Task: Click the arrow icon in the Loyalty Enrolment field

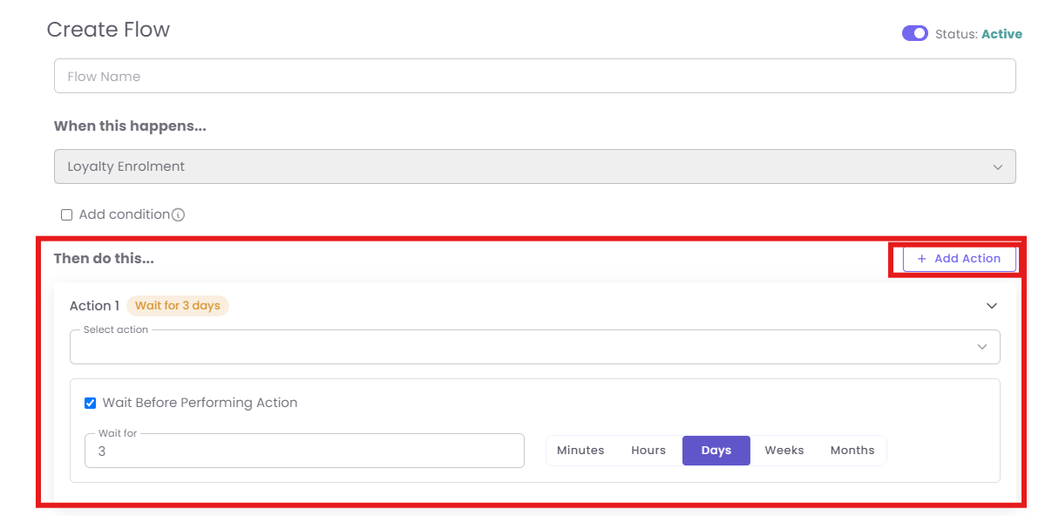Action: [x=998, y=167]
